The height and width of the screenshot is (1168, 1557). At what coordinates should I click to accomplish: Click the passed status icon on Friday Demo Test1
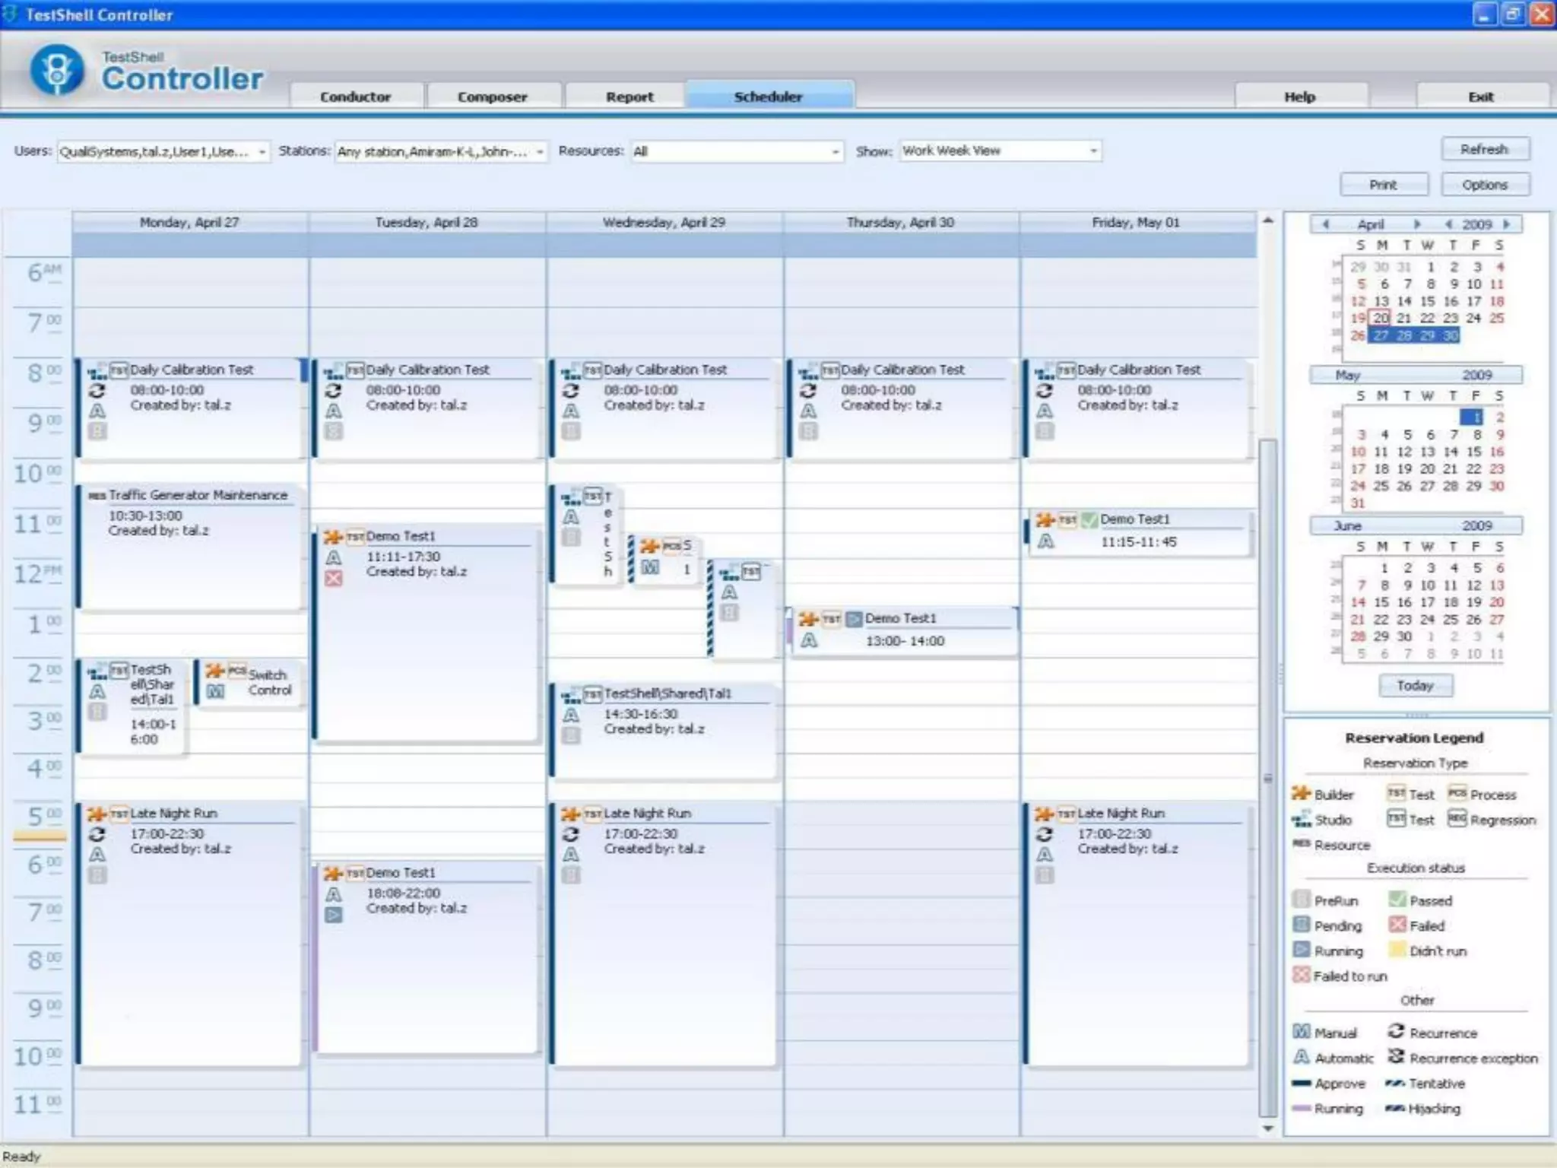(x=1089, y=520)
